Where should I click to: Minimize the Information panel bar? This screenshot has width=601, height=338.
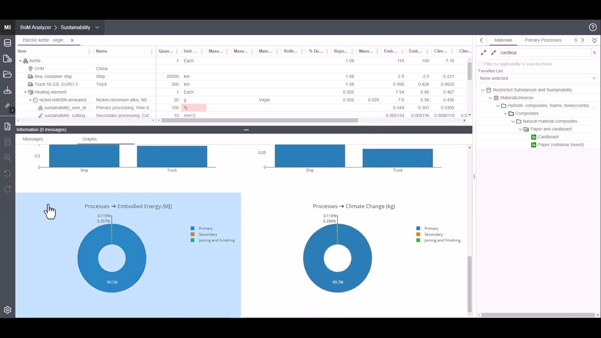click(x=246, y=130)
